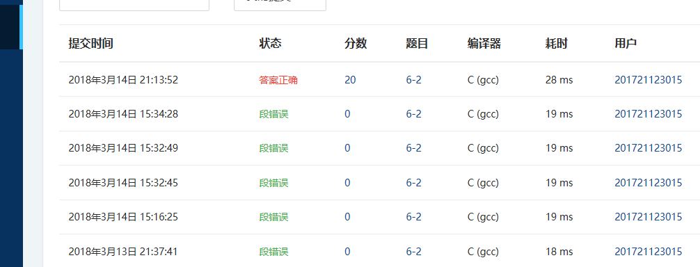The width and height of the screenshot is (700, 267).
Task: Click 段错误 status of 21:37:41 submission
Action: click(273, 252)
